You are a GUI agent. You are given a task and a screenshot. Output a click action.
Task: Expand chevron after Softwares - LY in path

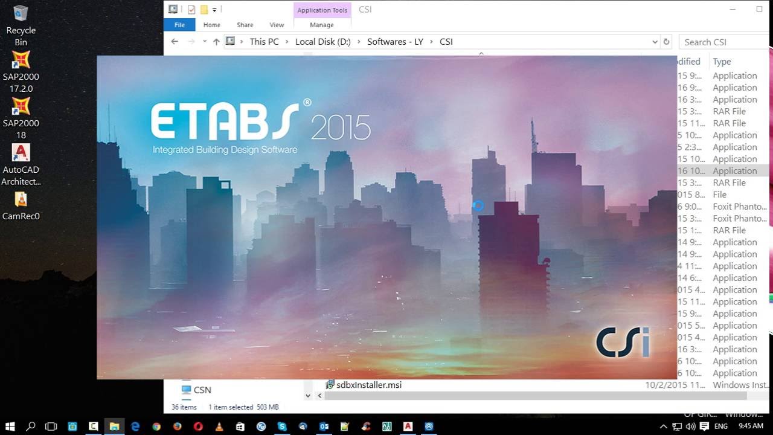click(x=431, y=42)
